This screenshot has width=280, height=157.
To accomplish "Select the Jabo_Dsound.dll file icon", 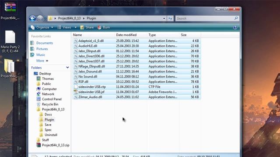I will (x=76, y=72).
